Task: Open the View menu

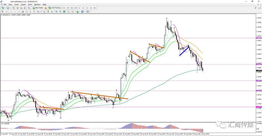Action: click(10, 5)
